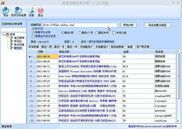
Task: Click the search box under 已保存的分析结果
Action: pyautogui.click(x=14, y=30)
